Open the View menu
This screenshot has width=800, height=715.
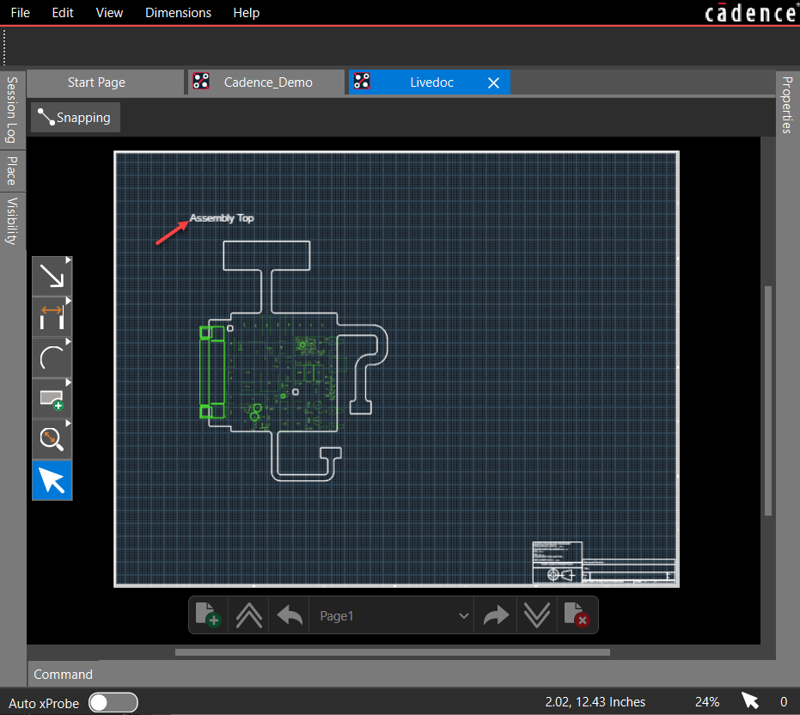tap(109, 13)
